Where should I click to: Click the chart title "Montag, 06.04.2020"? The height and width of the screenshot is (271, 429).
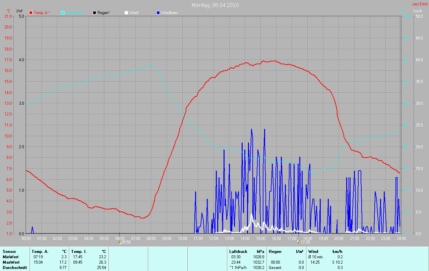[x=216, y=5]
